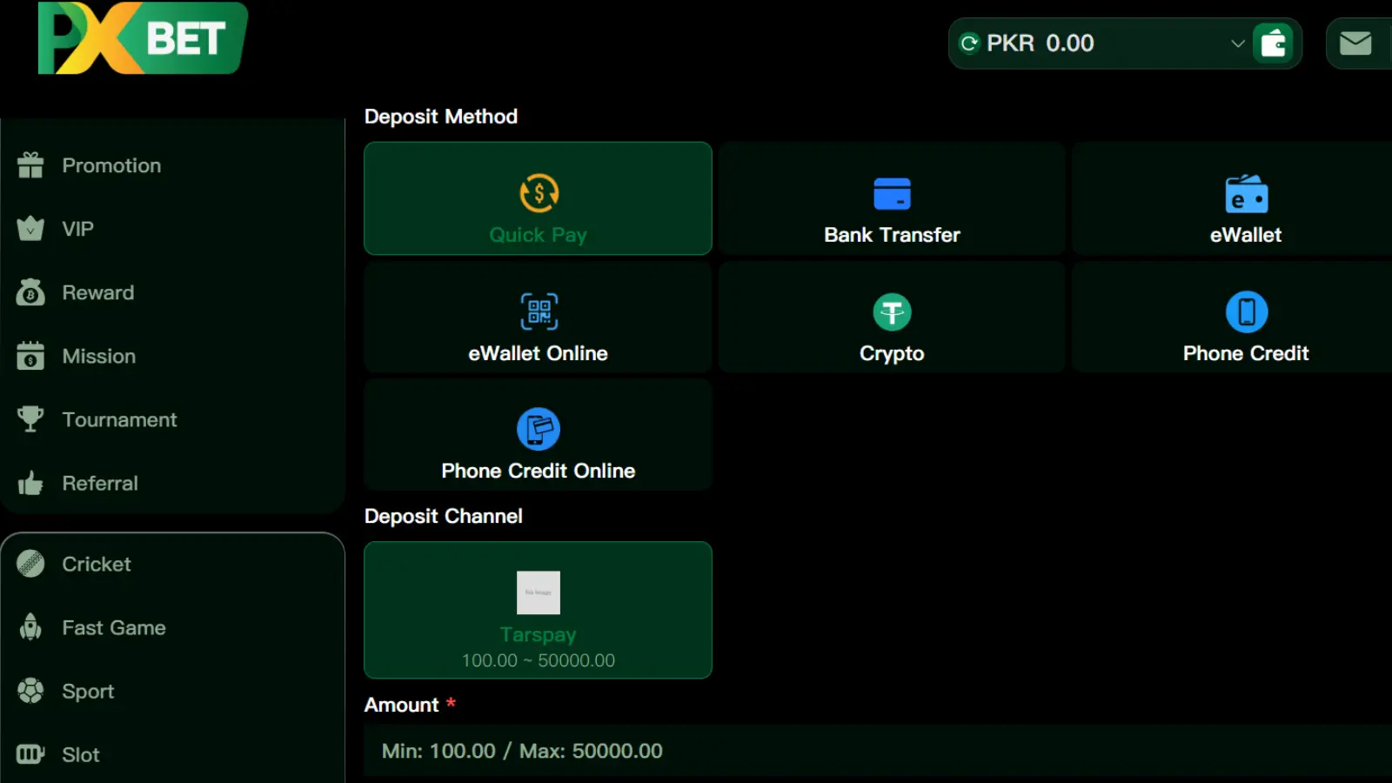Click the PX BET logo
The image size is (1392, 783).
coord(143,38)
